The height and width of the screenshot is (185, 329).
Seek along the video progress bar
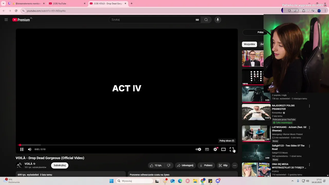[x=127, y=145]
